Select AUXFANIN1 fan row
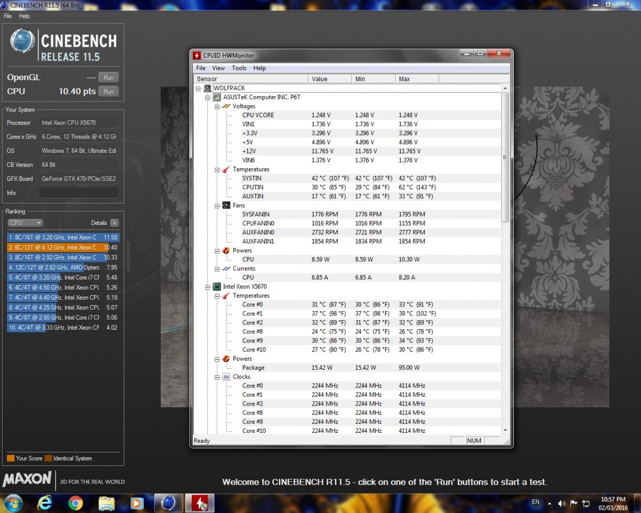This screenshot has height=513, width=641. 347,242
